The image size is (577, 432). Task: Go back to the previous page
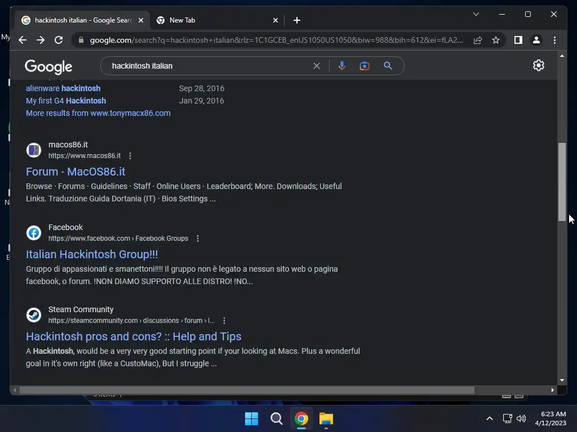[23, 40]
